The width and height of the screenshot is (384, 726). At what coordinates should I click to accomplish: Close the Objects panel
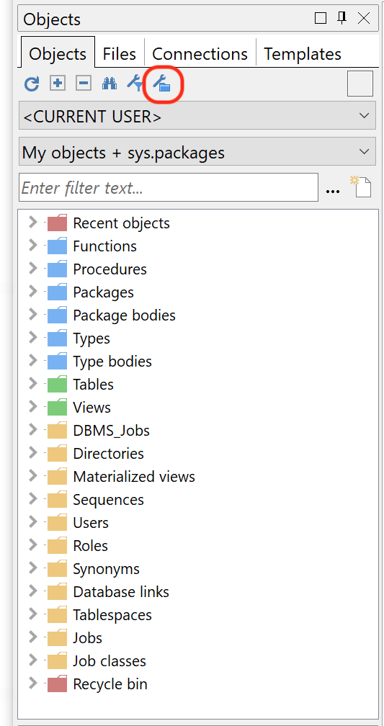364,18
